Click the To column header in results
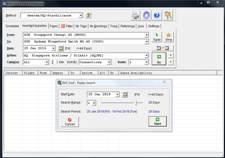225x158 pixels. point(75,73)
